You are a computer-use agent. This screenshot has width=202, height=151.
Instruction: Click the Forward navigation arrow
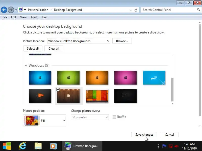pos(11,10)
